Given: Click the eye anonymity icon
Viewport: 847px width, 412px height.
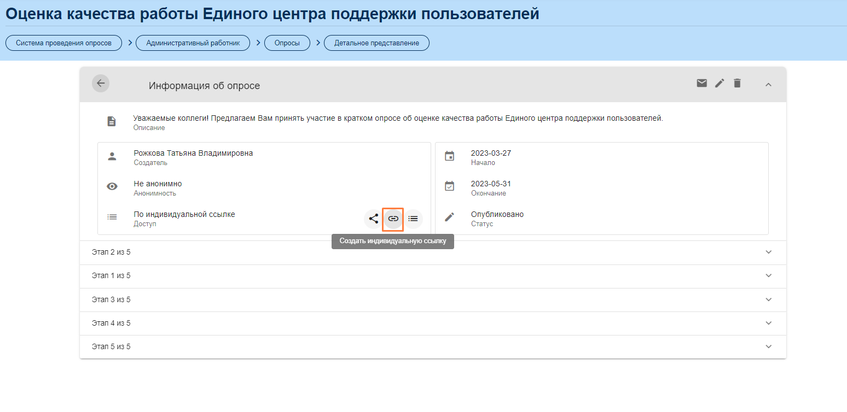Looking at the screenshot, I should point(112,186).
